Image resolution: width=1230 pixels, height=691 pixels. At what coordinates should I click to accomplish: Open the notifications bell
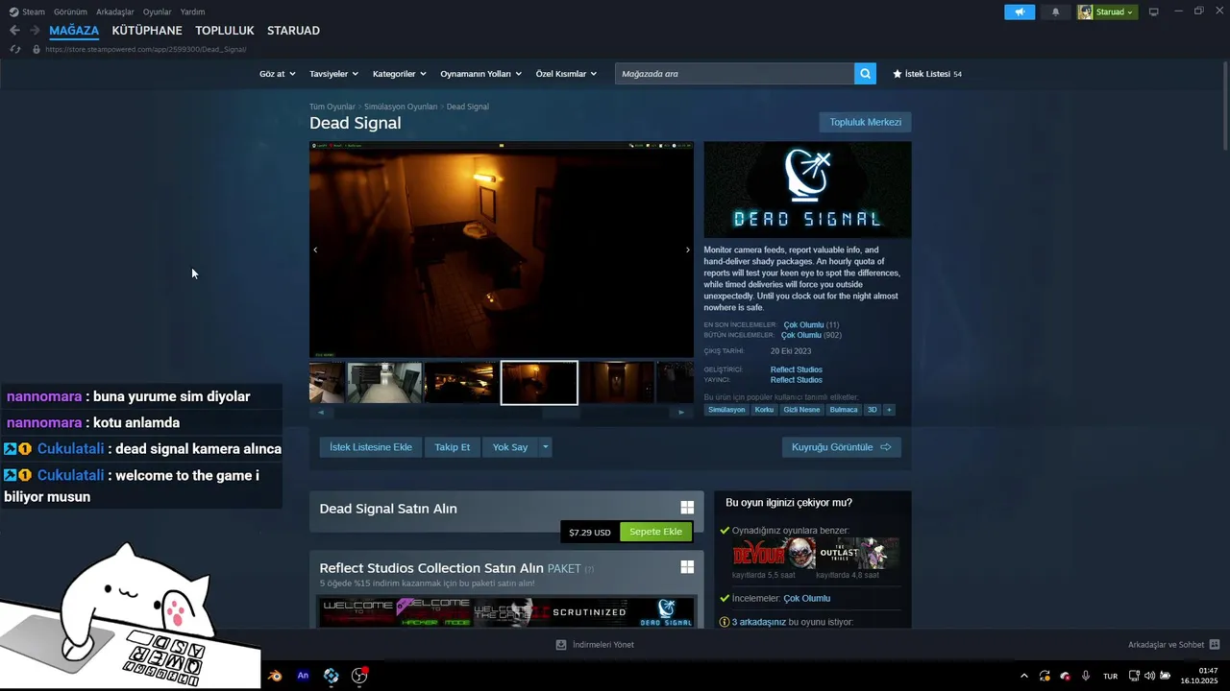(x=1055, y=12)
